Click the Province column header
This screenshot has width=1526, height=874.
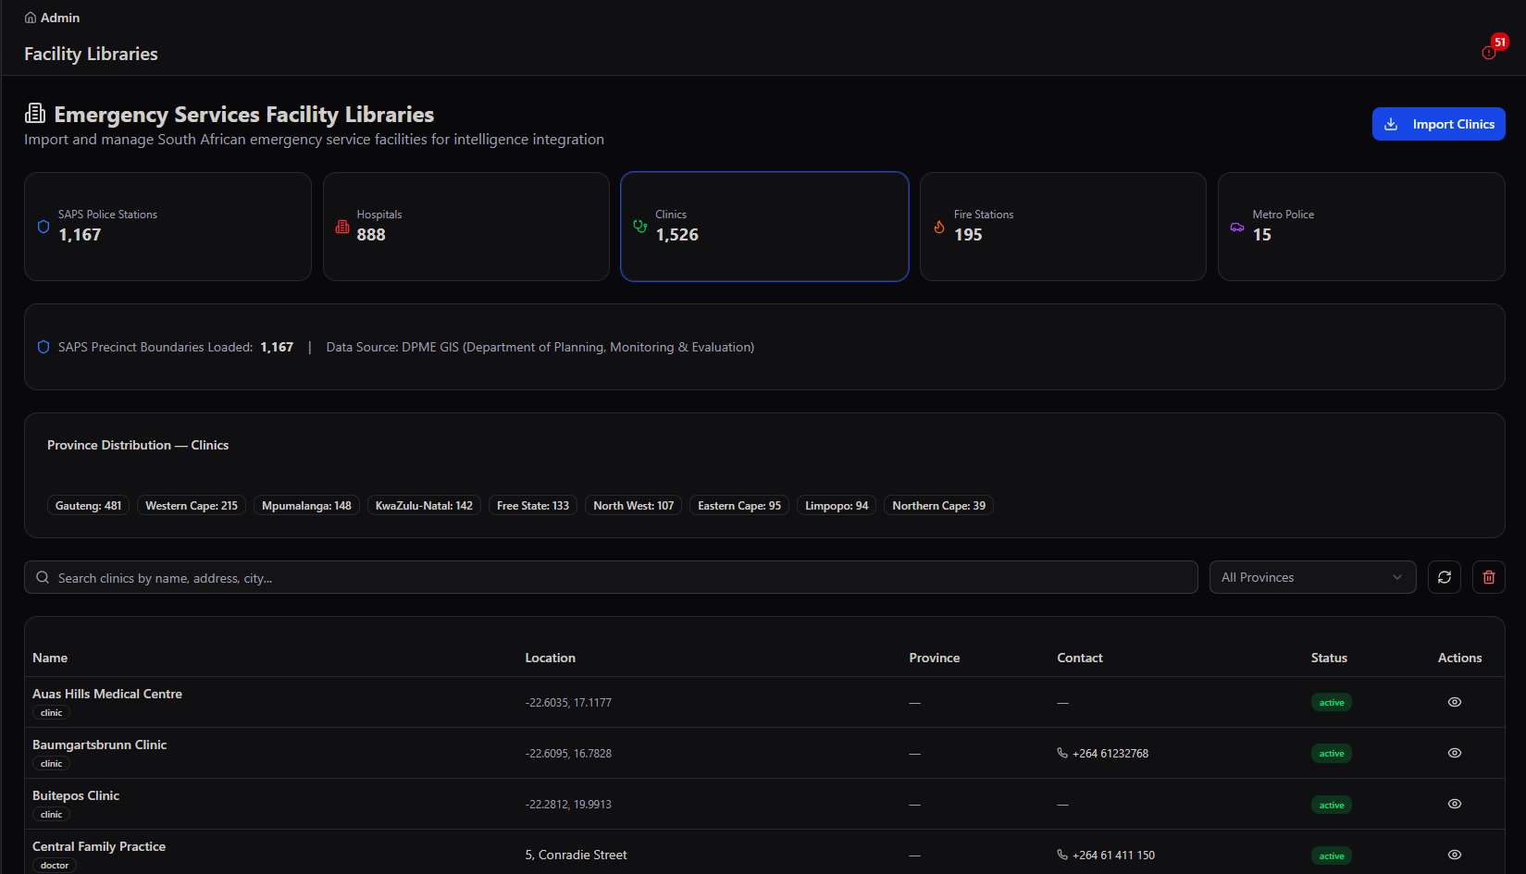pos(935,658)
